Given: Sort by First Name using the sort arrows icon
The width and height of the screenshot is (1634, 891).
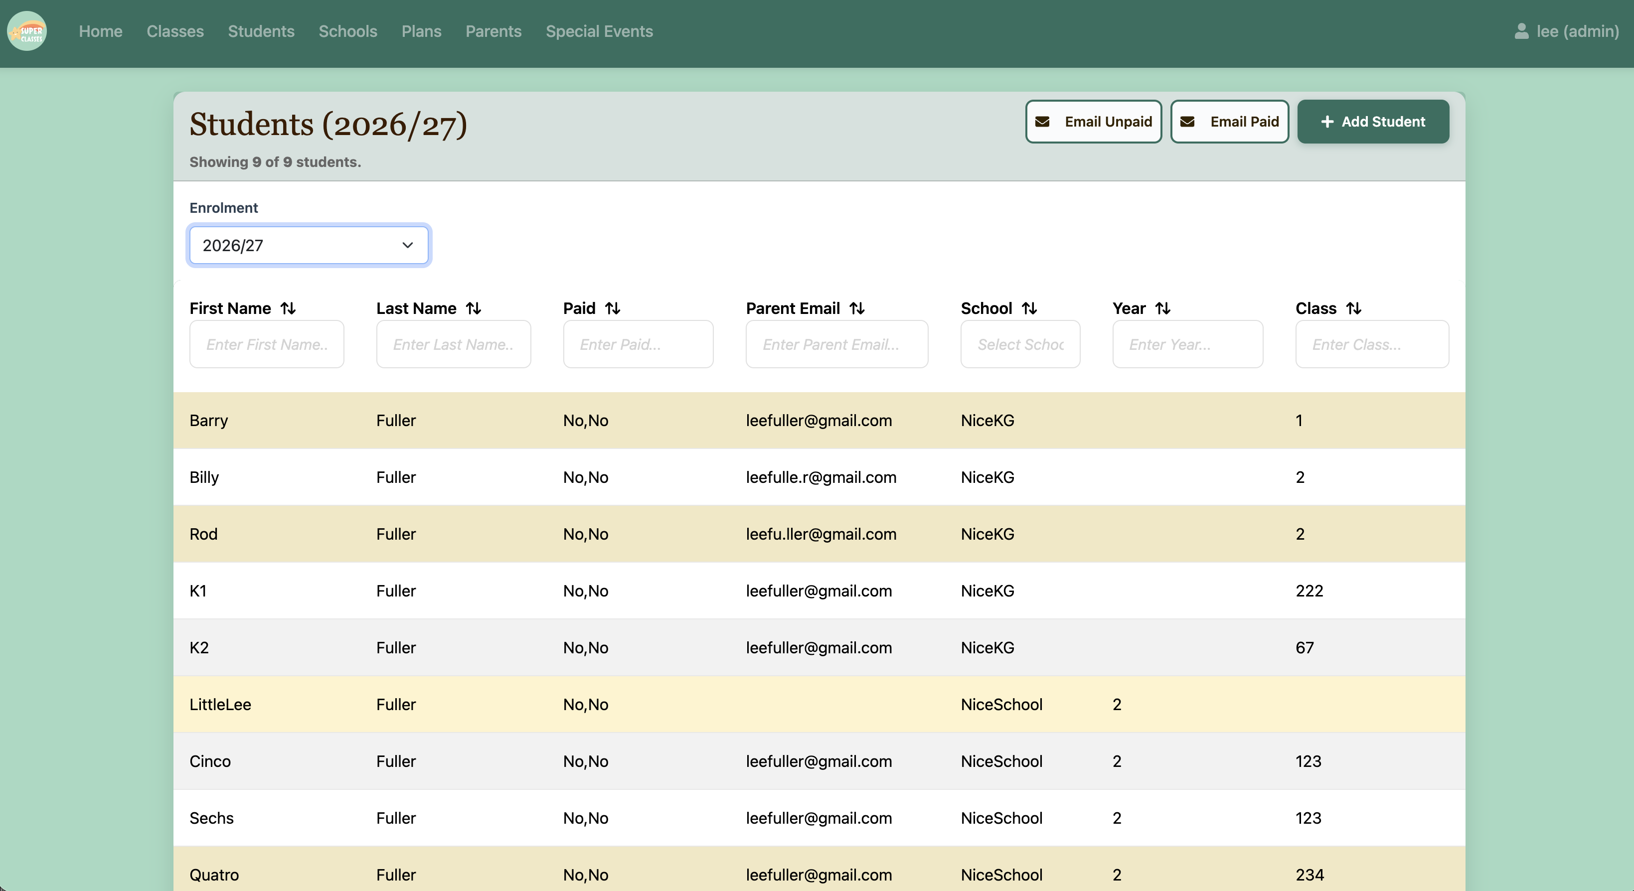Looking at the screenshot, I should pyautogui.click(x=289, y=308).
